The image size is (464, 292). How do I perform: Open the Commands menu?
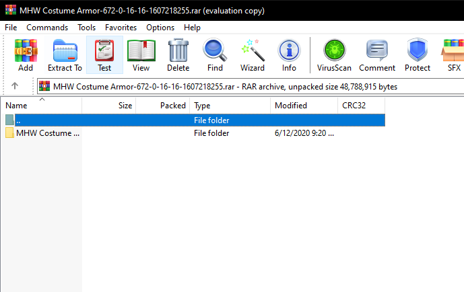pyautogui.click(x=47, y=28)
